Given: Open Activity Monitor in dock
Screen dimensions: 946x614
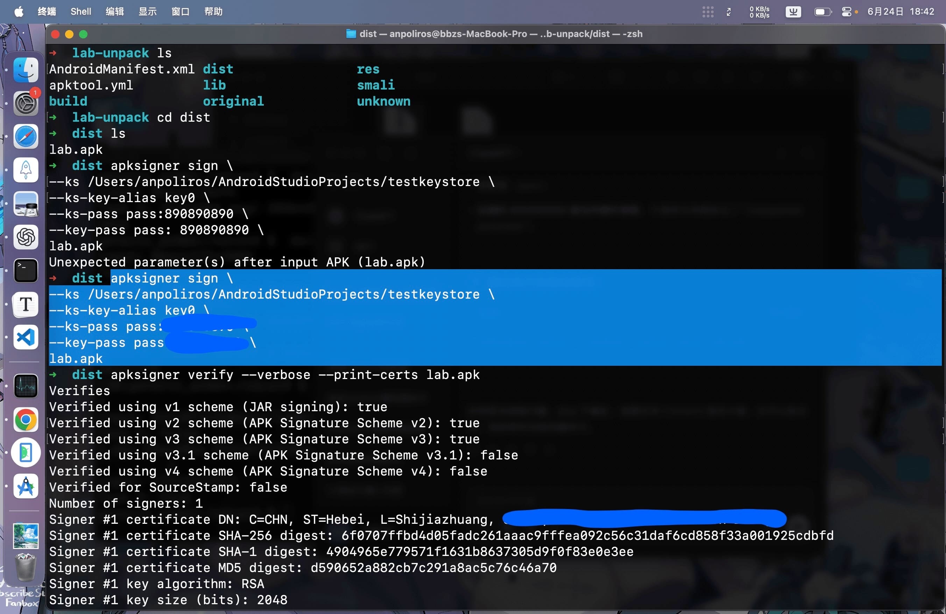Looking at the screenshot, I should click(x=26, y=386).
